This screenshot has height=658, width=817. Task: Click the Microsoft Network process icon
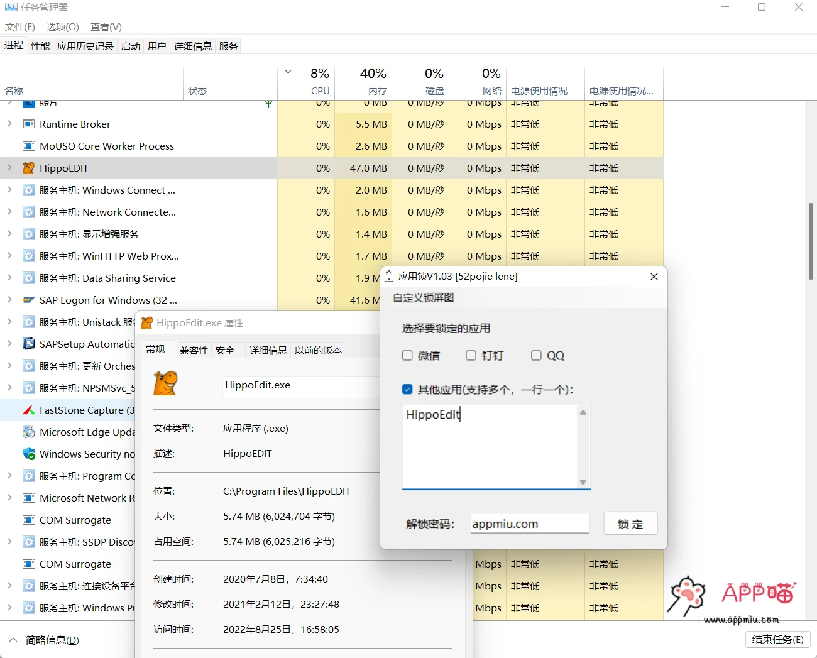pos(28,498)
